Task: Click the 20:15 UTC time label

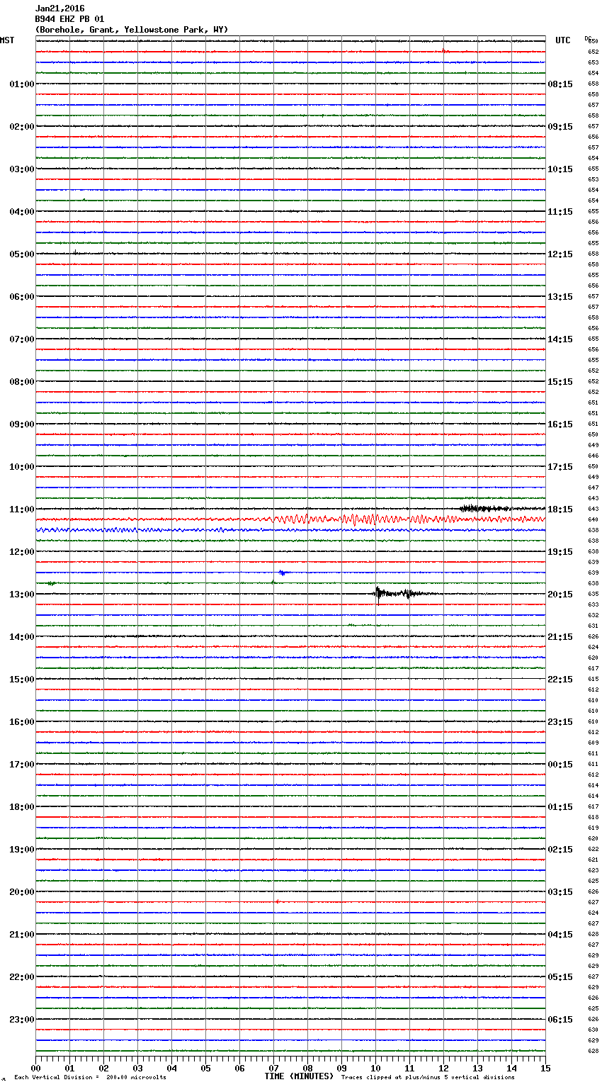Action: coord(560,595)
